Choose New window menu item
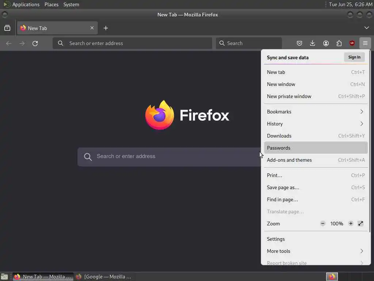Viewport: 374px width, 281px height. pyautogui.click(x=316, y=85)
